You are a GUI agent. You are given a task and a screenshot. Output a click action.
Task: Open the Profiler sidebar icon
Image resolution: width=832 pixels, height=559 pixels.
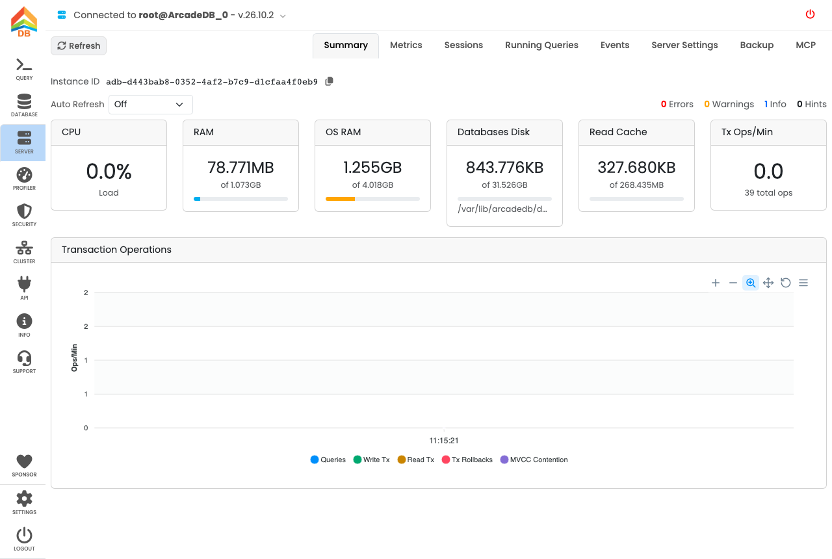[24, 179]
